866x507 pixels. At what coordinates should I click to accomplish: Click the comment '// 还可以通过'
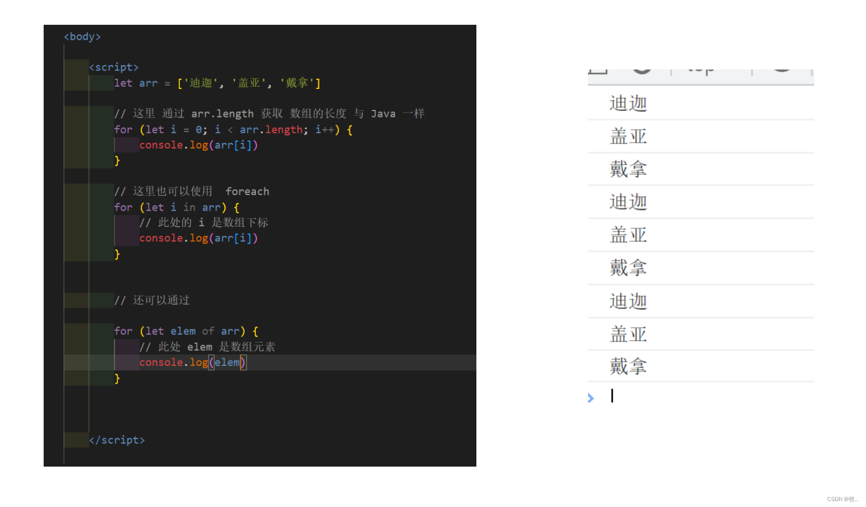[x=152, y=300]
